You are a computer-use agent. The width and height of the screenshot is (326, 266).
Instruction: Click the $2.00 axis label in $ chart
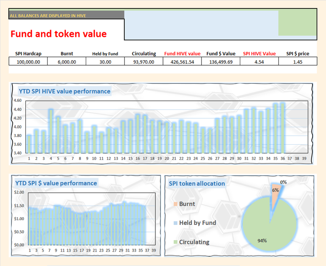[19, 192]
